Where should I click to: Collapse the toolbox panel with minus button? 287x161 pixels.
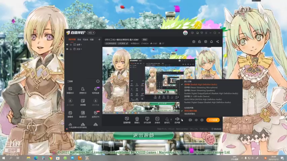click(98, 81)
